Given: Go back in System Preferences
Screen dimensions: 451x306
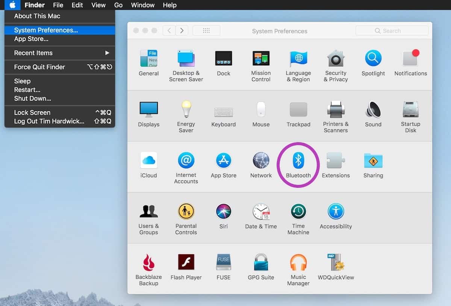Looking at the screenshot, I should click(x=169, y=31).
